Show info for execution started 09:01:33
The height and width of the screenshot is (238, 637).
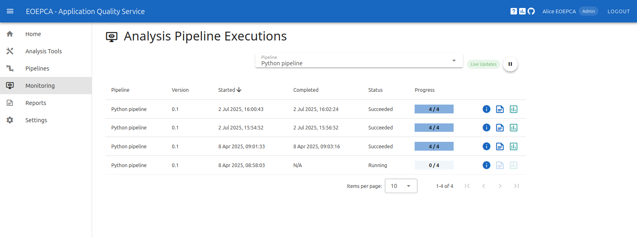pyautogui.click(x=487, y=147)
